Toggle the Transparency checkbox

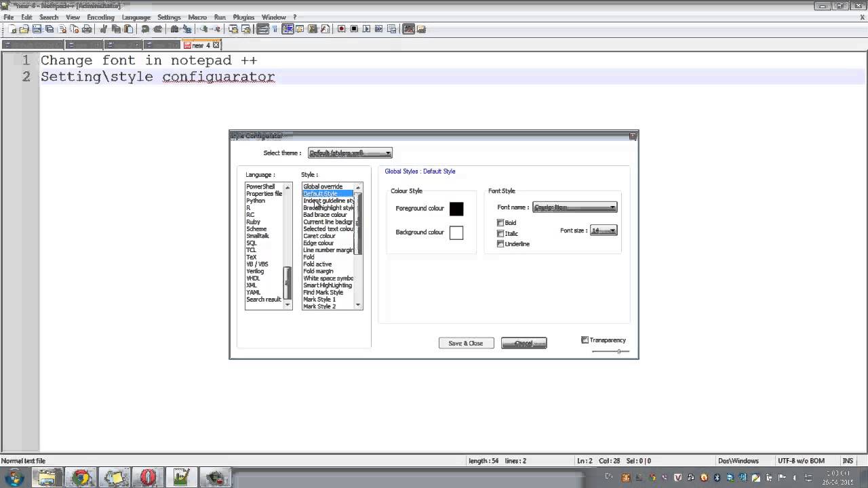pos(585,340)
